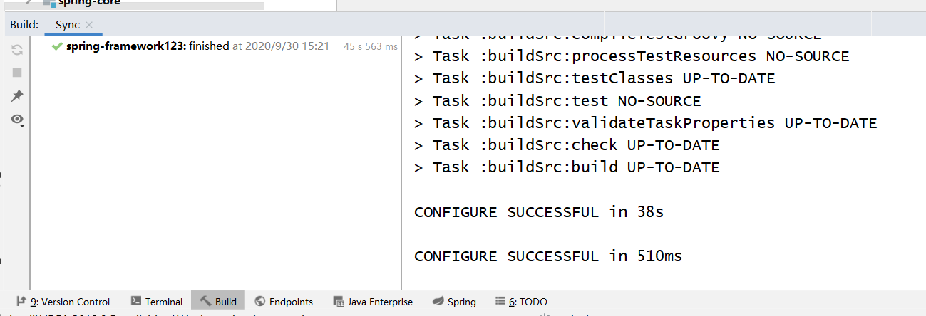
Task: Click the Endpoints globe icon
Action: click(260, 302)
